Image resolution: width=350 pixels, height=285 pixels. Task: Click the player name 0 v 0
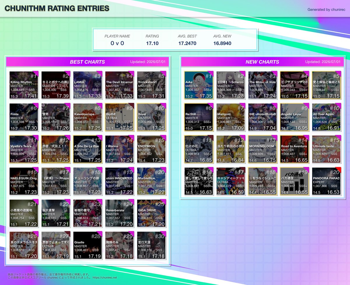tap(117, 43)
